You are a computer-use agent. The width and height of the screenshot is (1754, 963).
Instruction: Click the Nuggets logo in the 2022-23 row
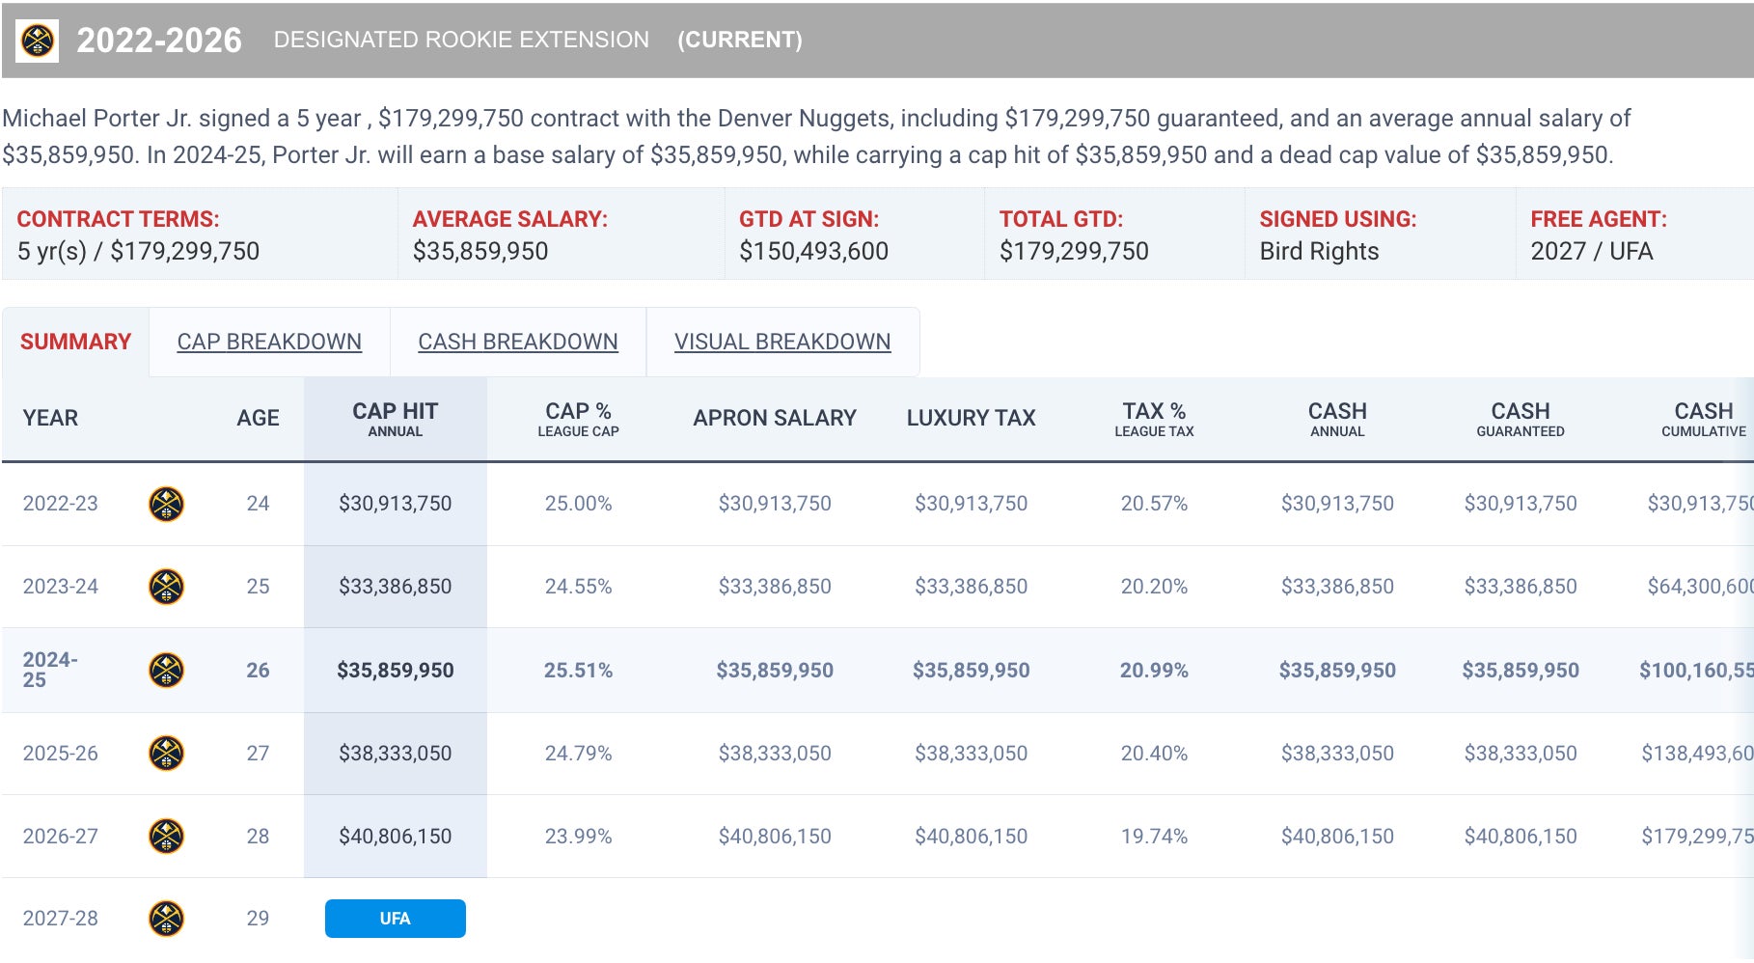coord(166,504)
